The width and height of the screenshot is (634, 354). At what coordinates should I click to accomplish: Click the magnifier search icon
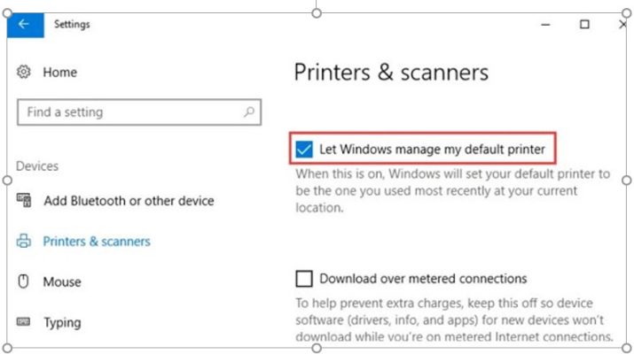[249, 112]
